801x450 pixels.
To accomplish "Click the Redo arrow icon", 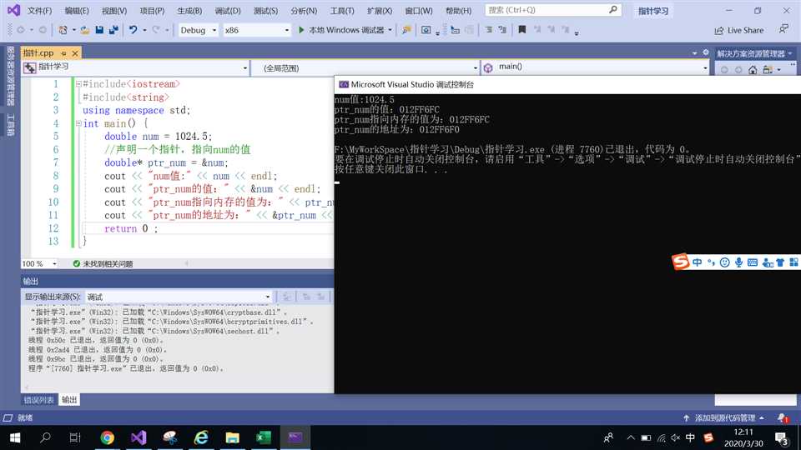I will [156, 30].
